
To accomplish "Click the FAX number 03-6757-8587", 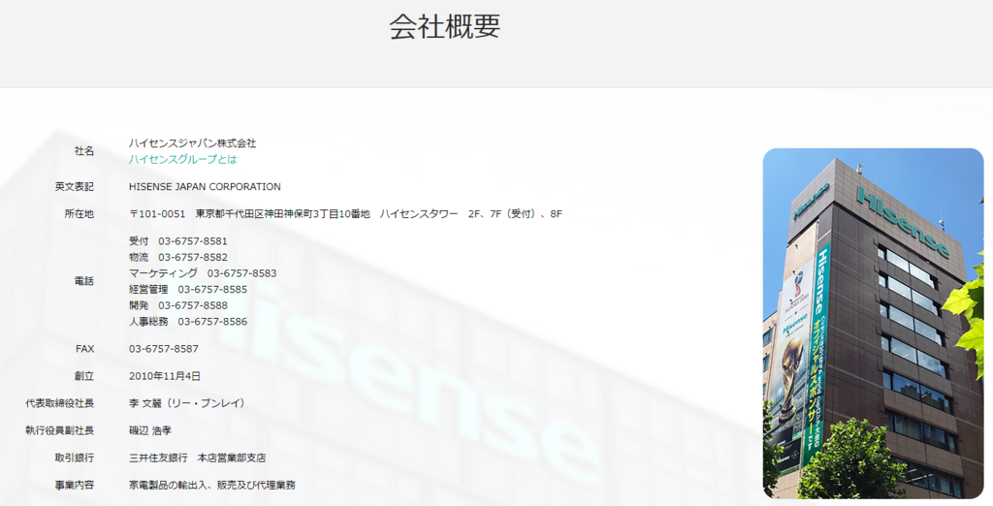I will tap(163, 349).
